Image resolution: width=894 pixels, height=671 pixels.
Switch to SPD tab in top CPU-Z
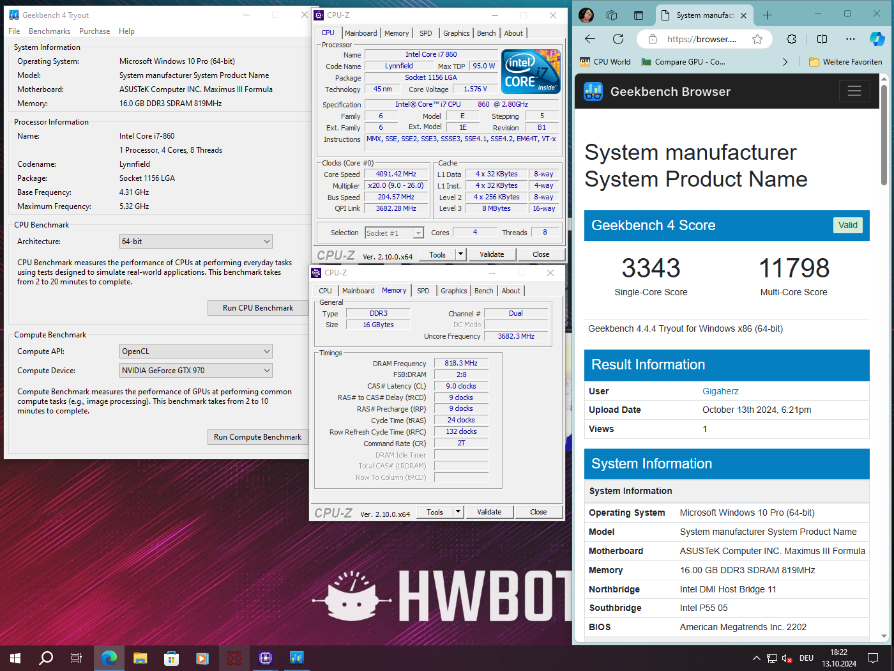(426, 33)
